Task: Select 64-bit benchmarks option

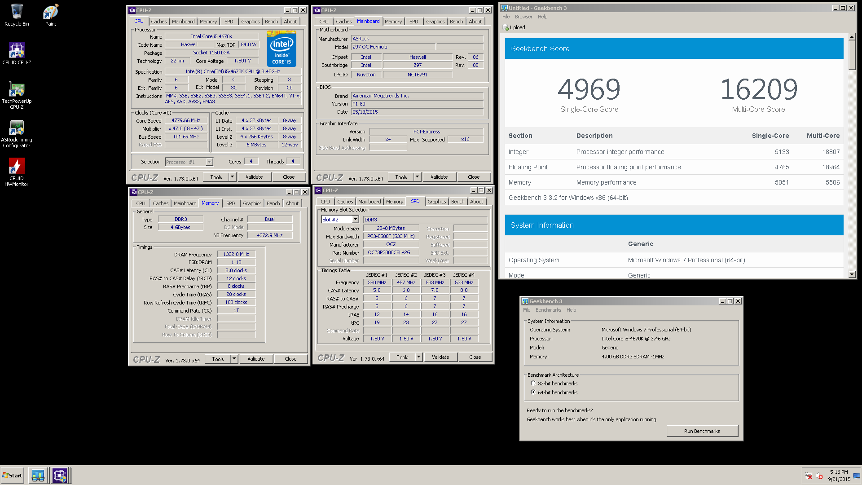Action: click(533, 392)
